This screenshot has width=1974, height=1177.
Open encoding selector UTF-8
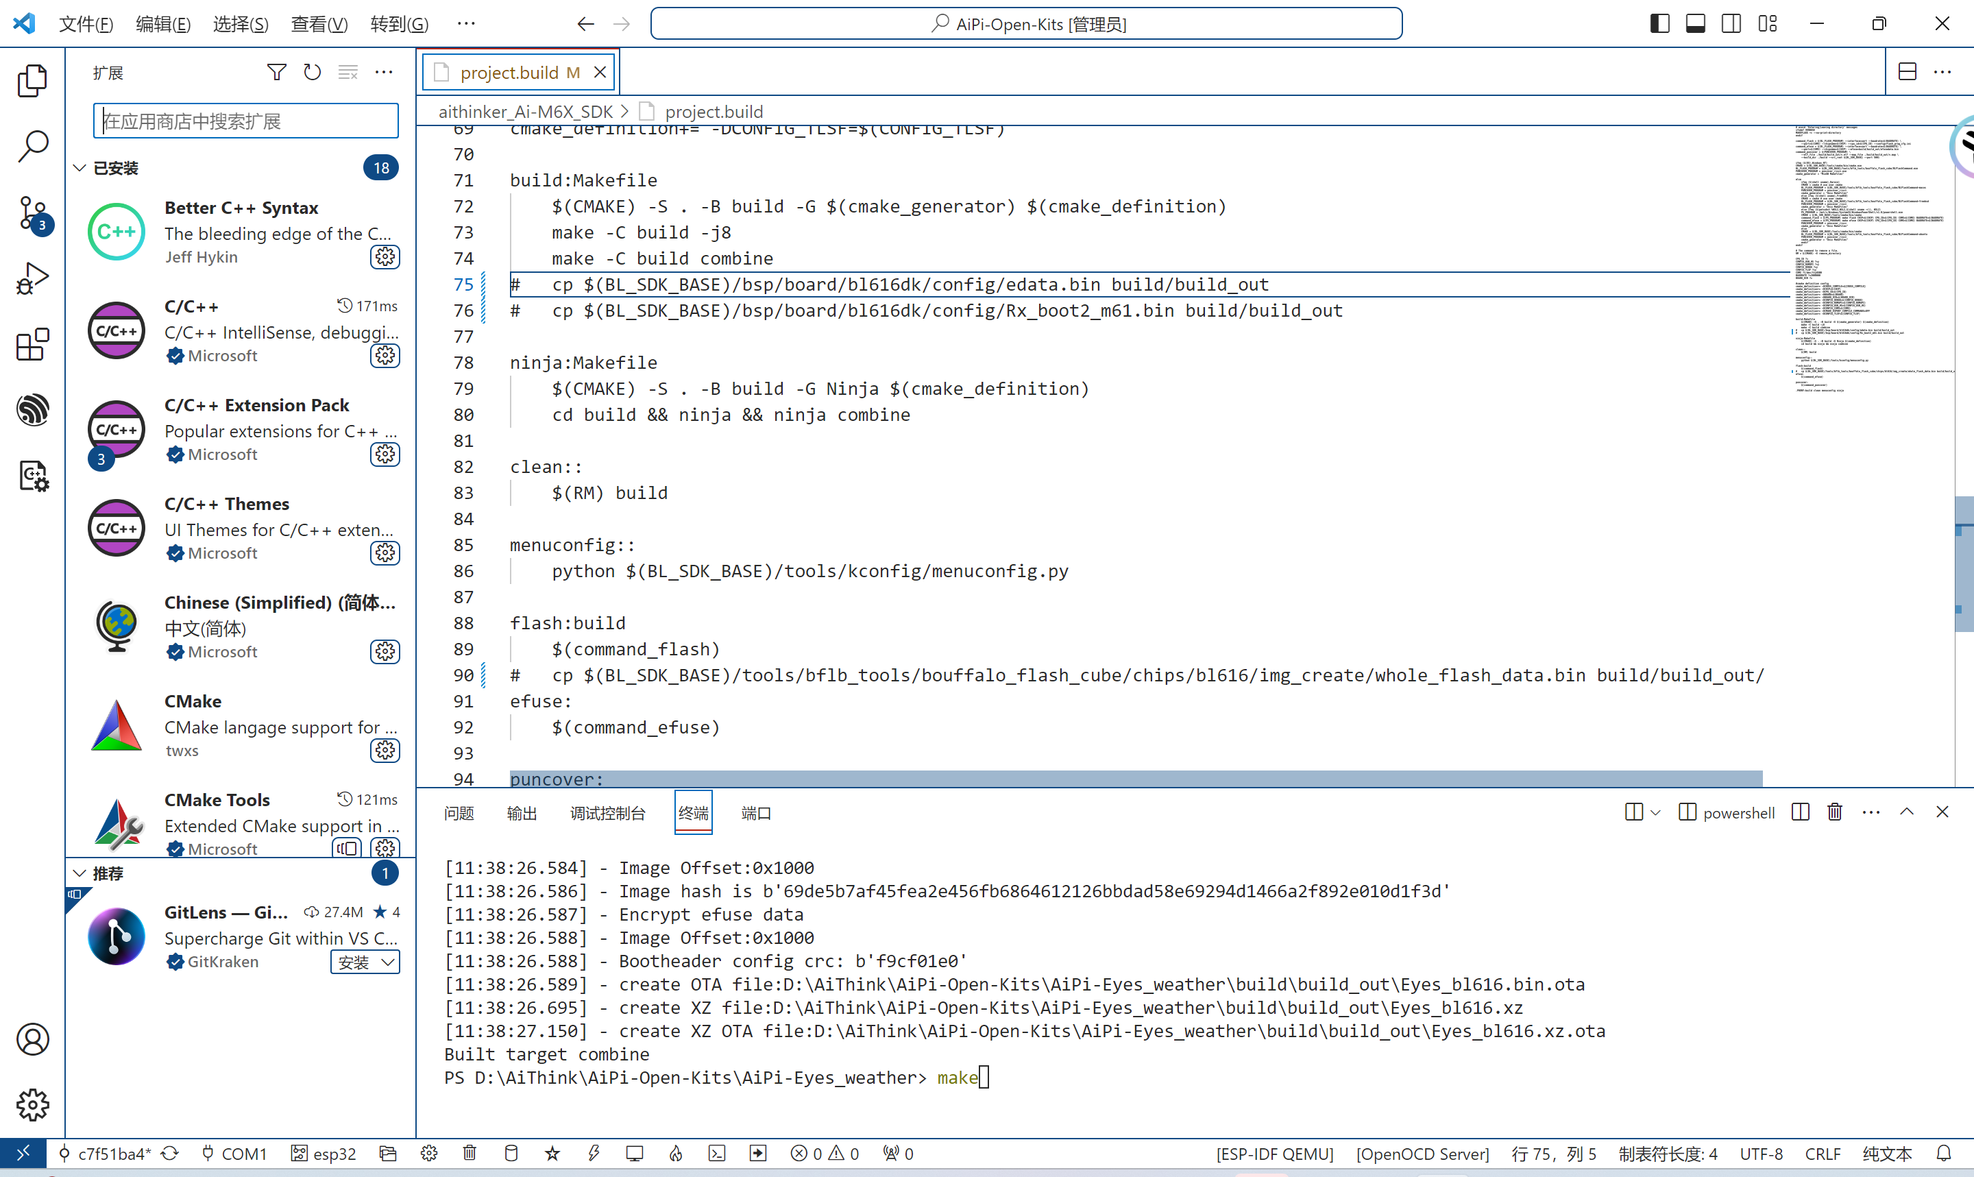coord(1762,1153)
